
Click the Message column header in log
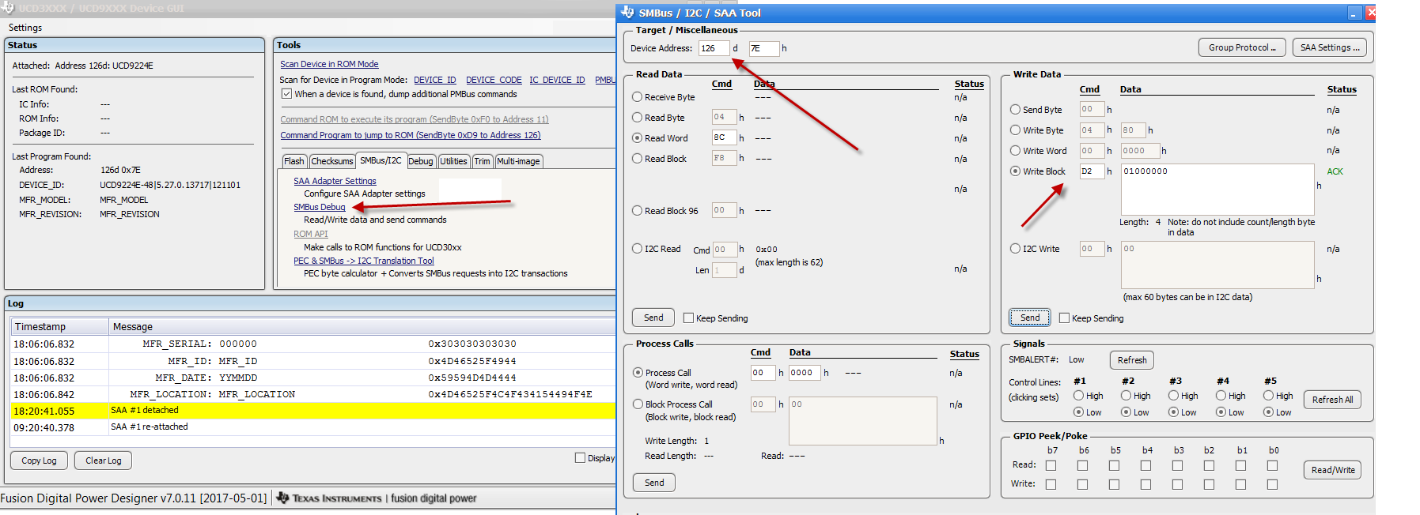click(362, 326)
